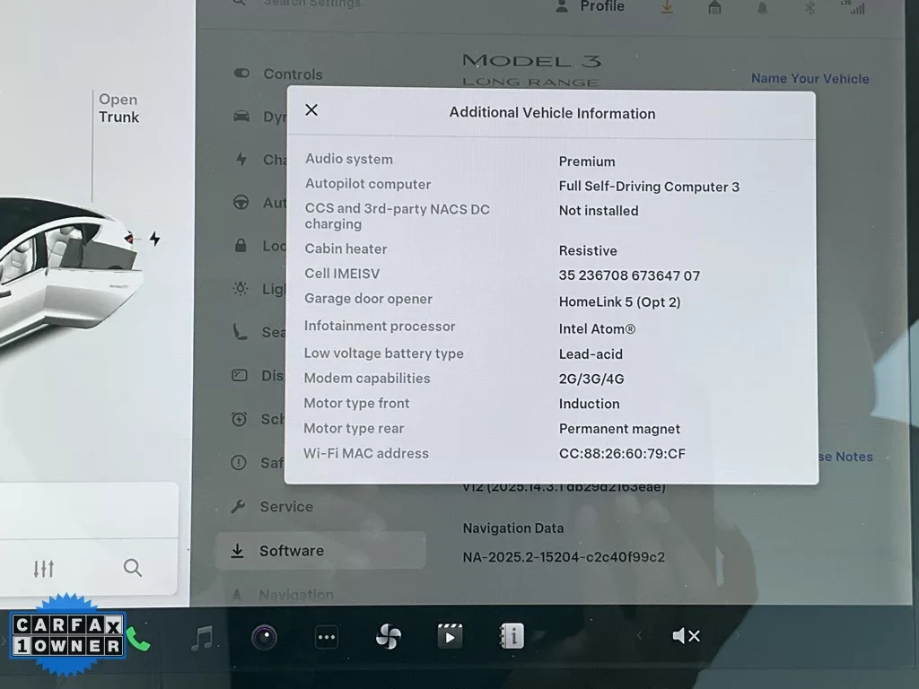919x689 pixels.
Task: Open the music player icon
Action: tap(204, 638)
